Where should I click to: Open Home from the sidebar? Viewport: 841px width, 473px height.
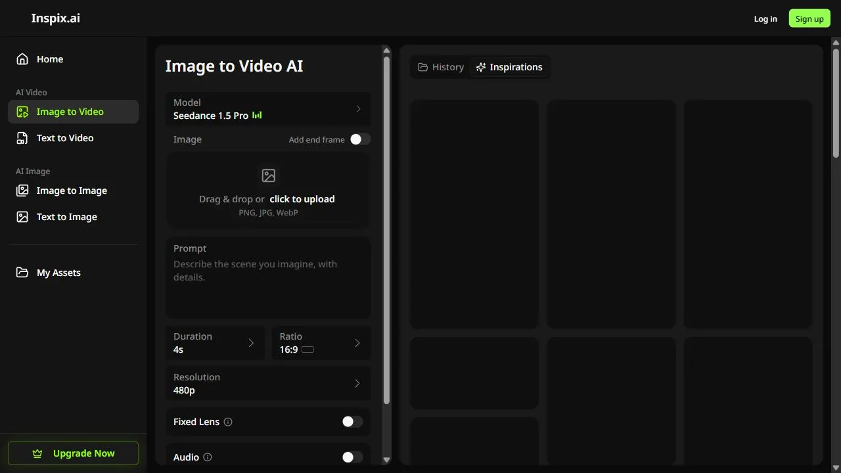click(73, 59)
